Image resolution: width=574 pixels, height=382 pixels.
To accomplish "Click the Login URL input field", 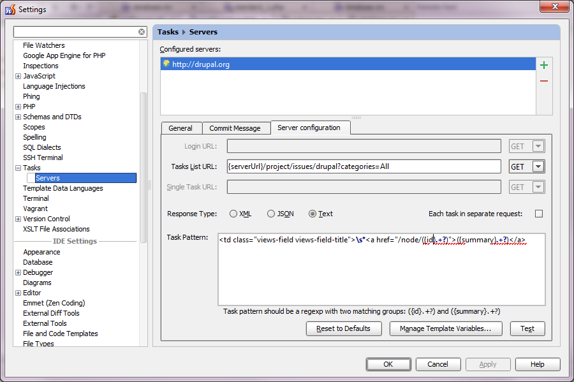I will [364, 147].
